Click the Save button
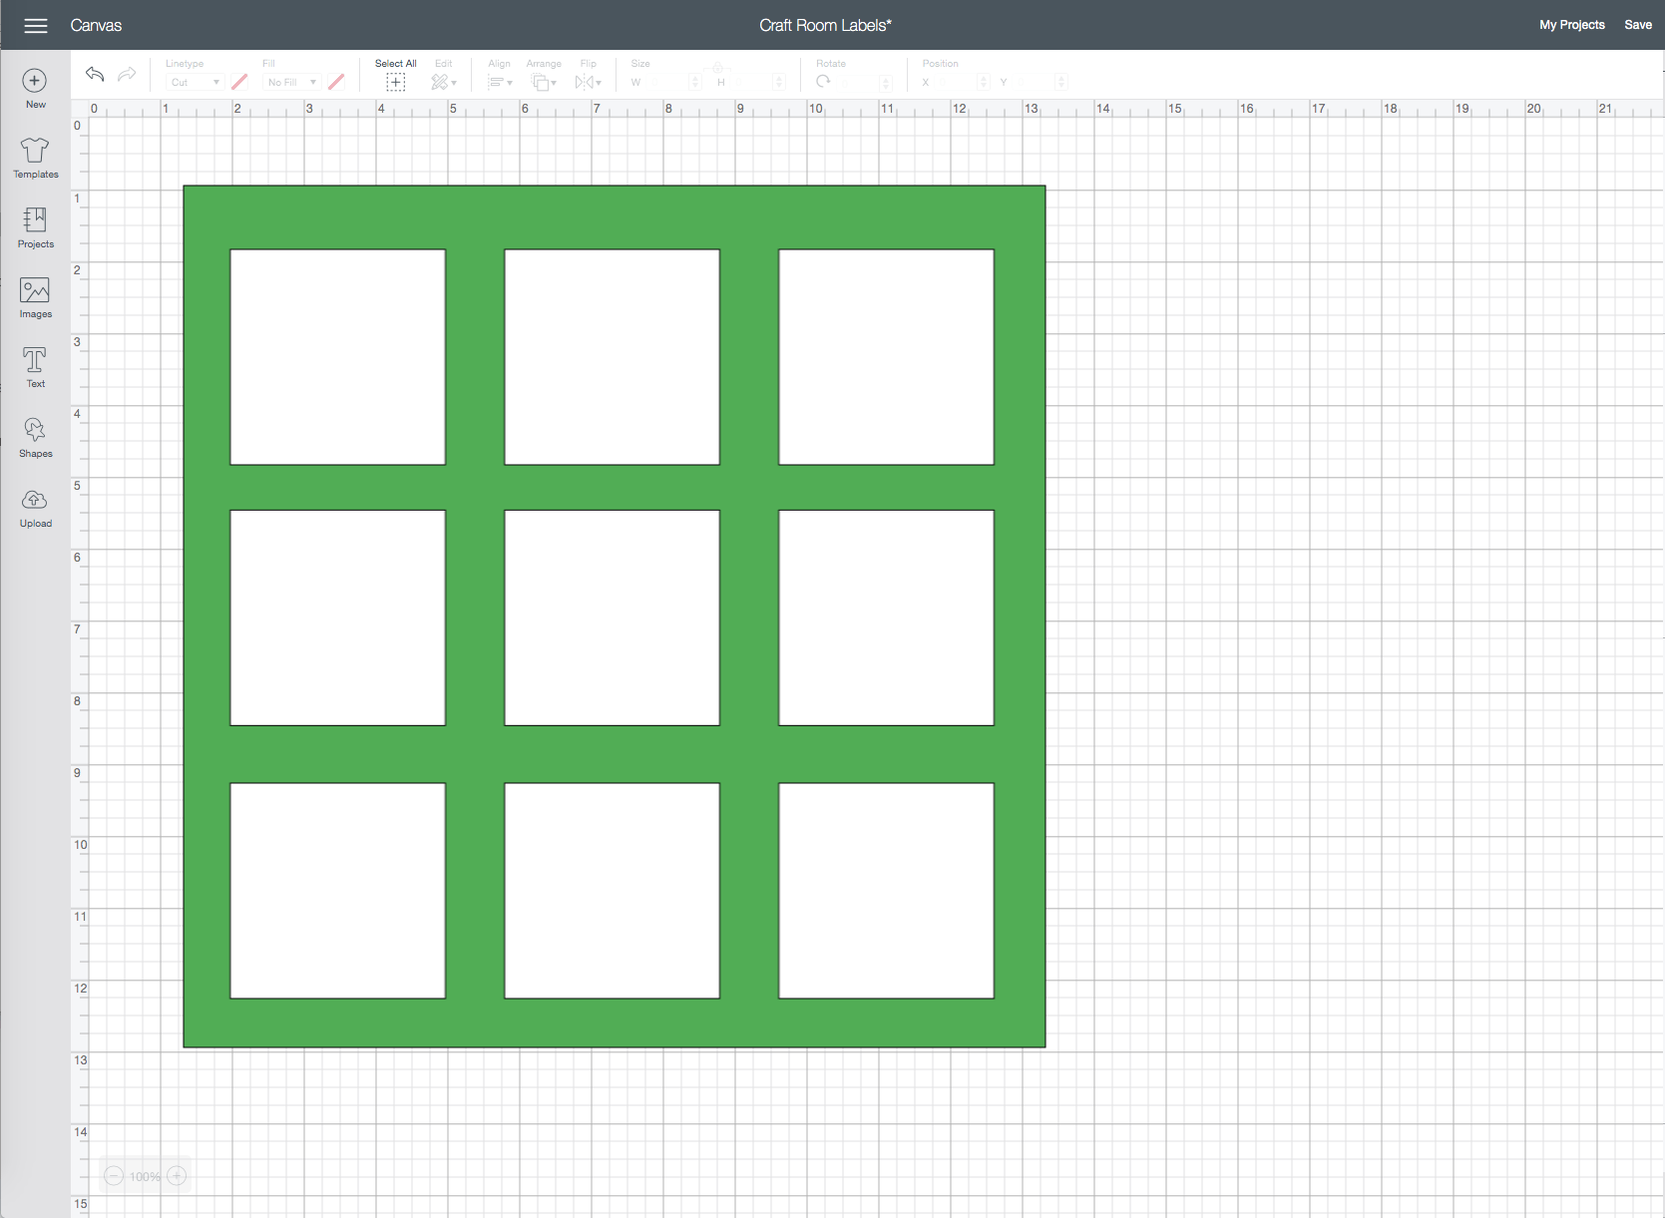The image size is (1665, 1218). tap(1637, 25)
